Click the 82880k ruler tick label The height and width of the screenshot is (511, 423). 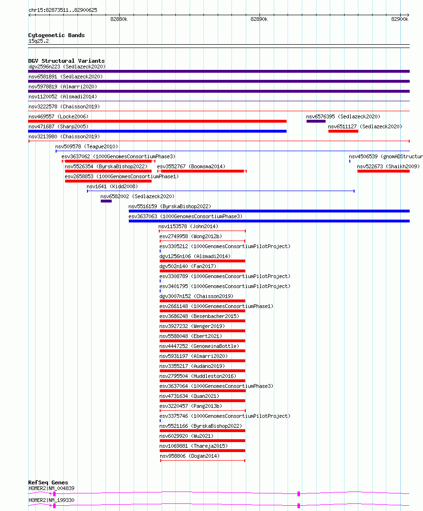(119, 19)
